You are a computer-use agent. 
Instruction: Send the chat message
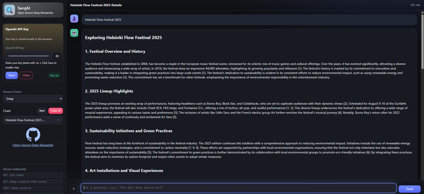click(x=409, y=189)
